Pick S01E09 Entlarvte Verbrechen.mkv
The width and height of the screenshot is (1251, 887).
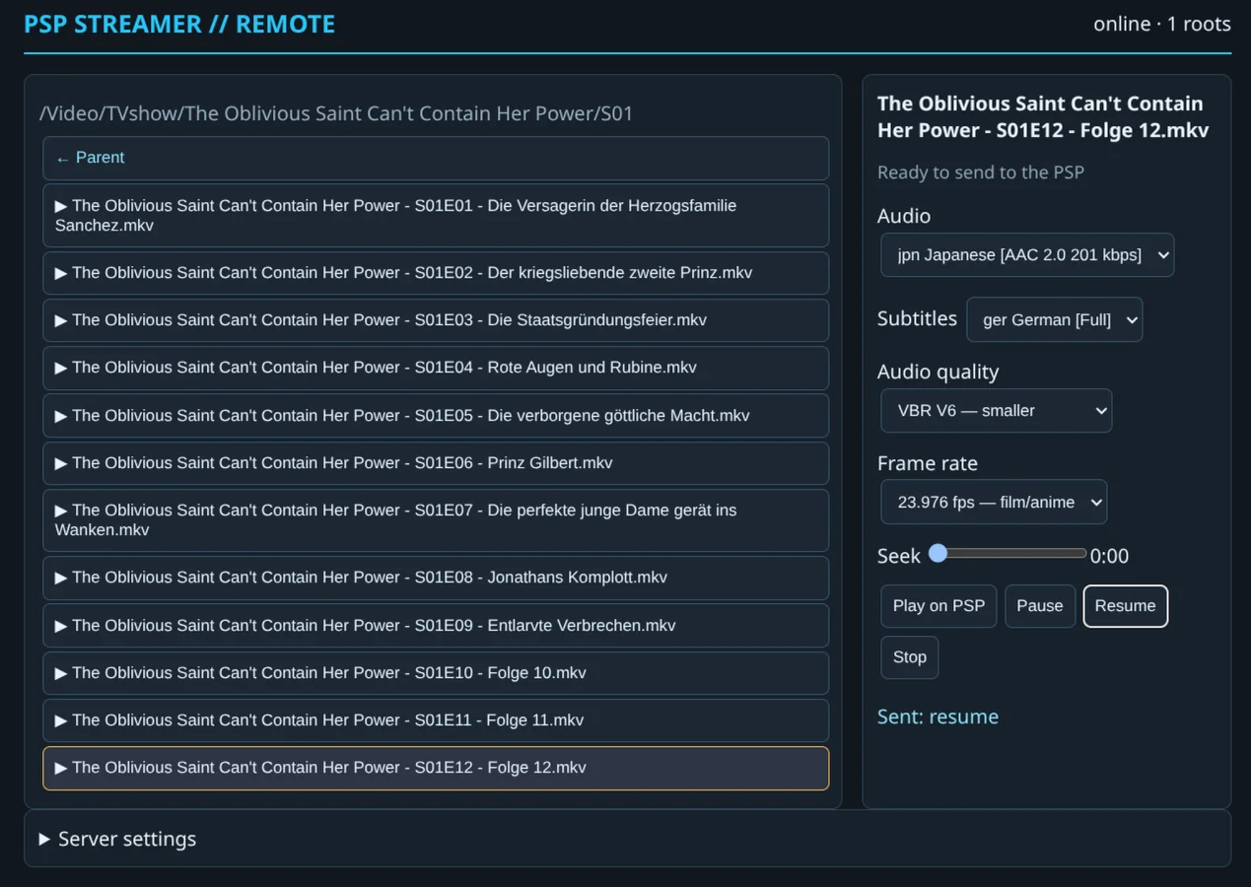(x=436, y=626)
